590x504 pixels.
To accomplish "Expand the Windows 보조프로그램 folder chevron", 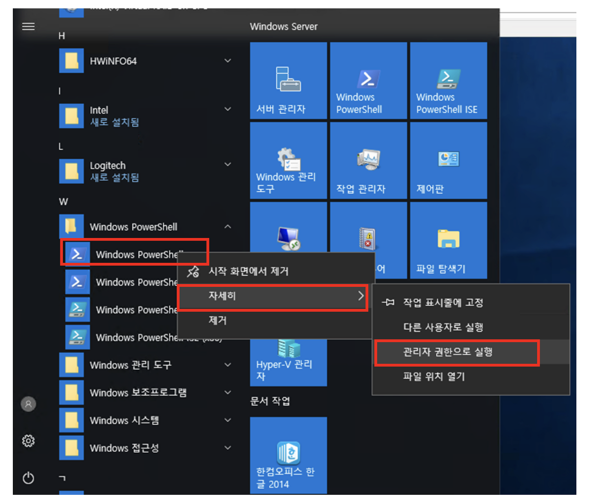I will [x=228, y=392].
